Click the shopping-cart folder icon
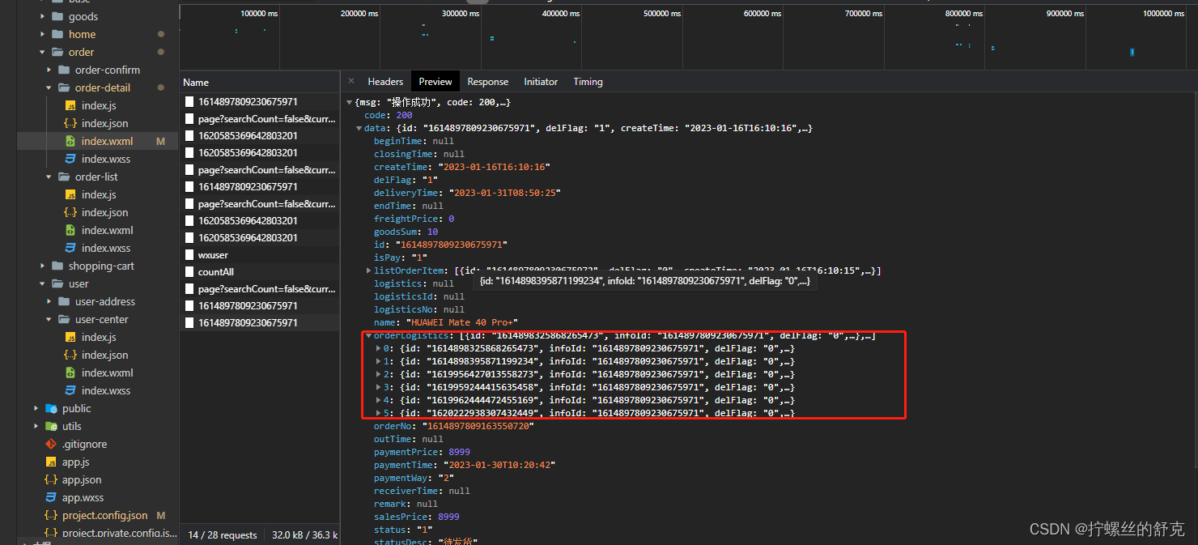1198x545 pixels. [x=57, y=266]
